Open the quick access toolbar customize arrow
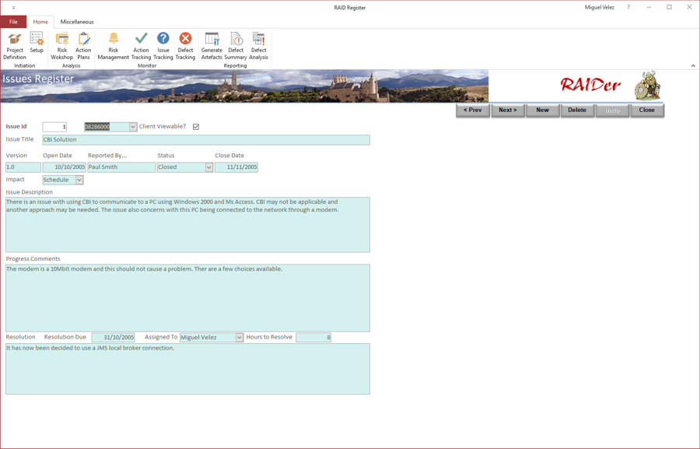This screenshot has width=700, height=449. click(13, 8)
